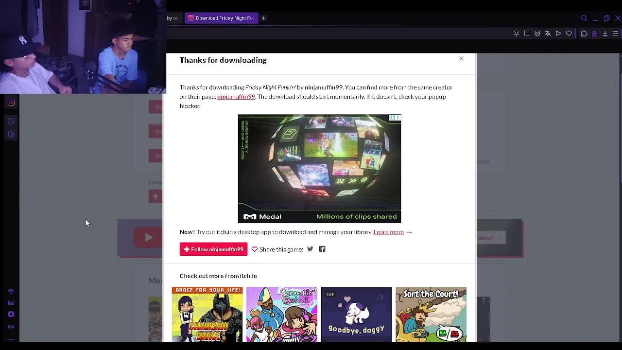Viewport: 622px width, 350px height.
Task: Open the Learn more desktop app link
Action: coord(389,232)
